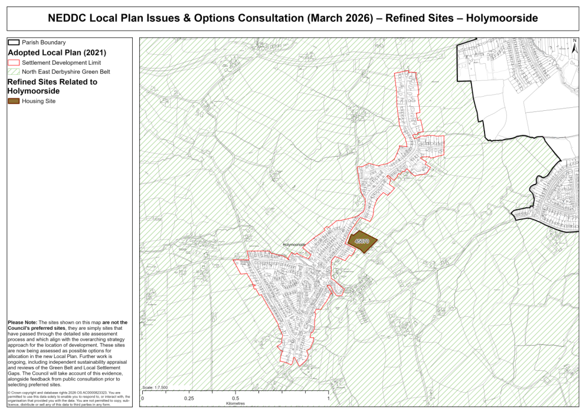Select the green hatched Green Belt legend symbol
Screen dimensions: 586x414
[x=13, y=71]
